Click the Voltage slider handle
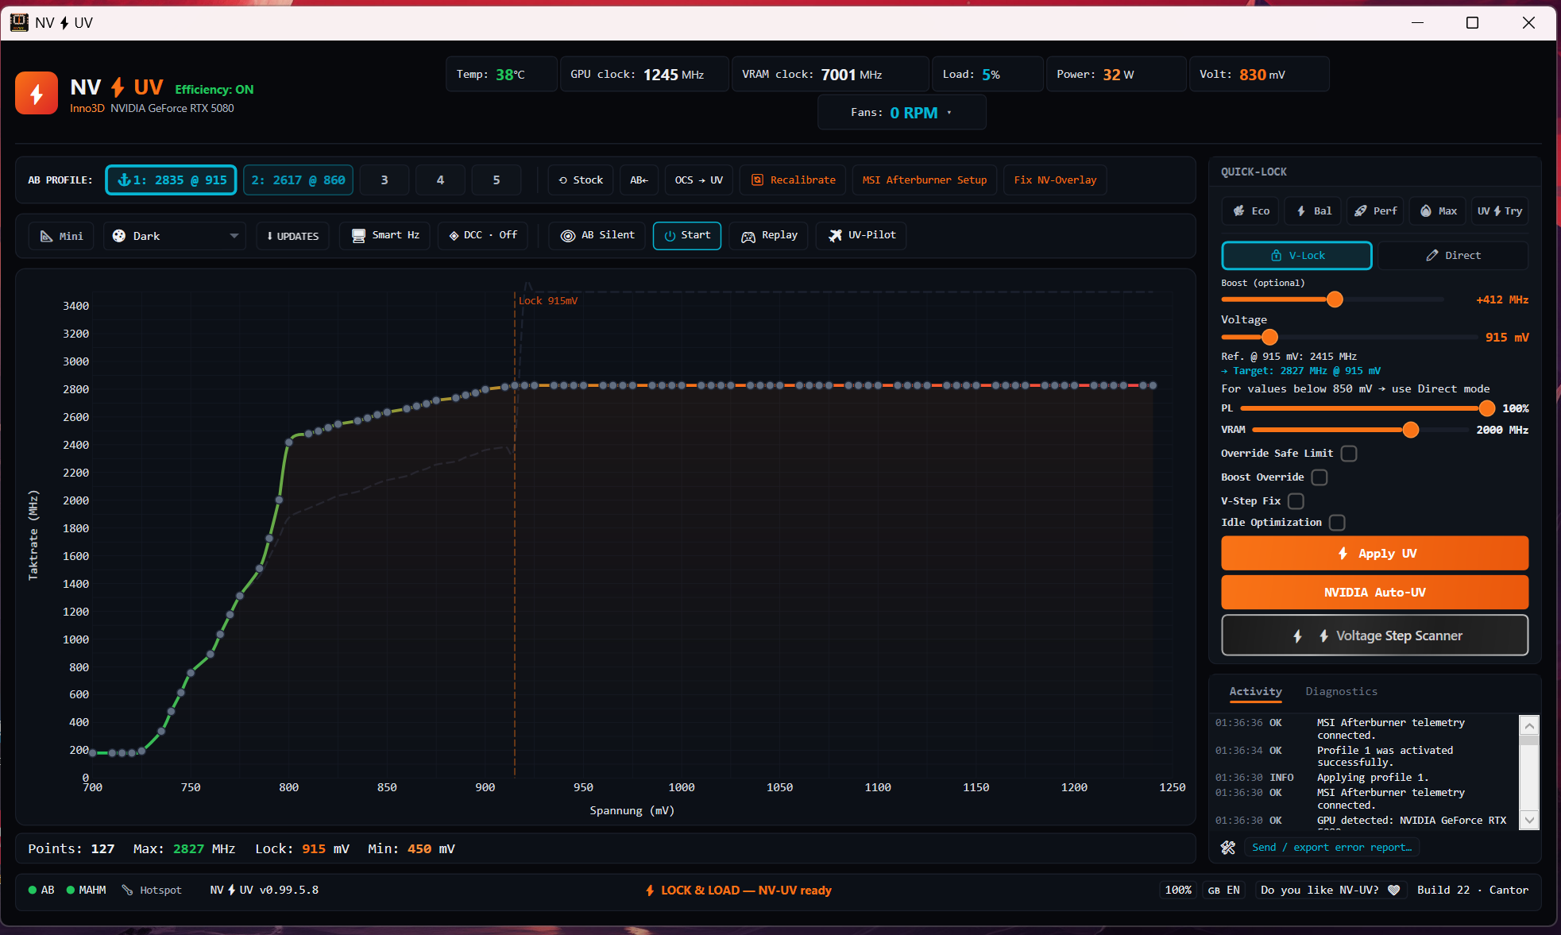Viewport: 1561px width, 935px height. 1269,337
